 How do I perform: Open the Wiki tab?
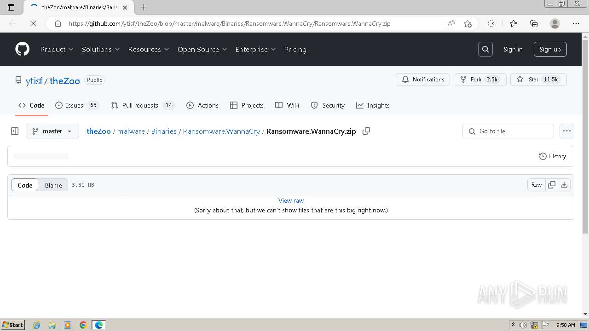[x=287, y=105]
